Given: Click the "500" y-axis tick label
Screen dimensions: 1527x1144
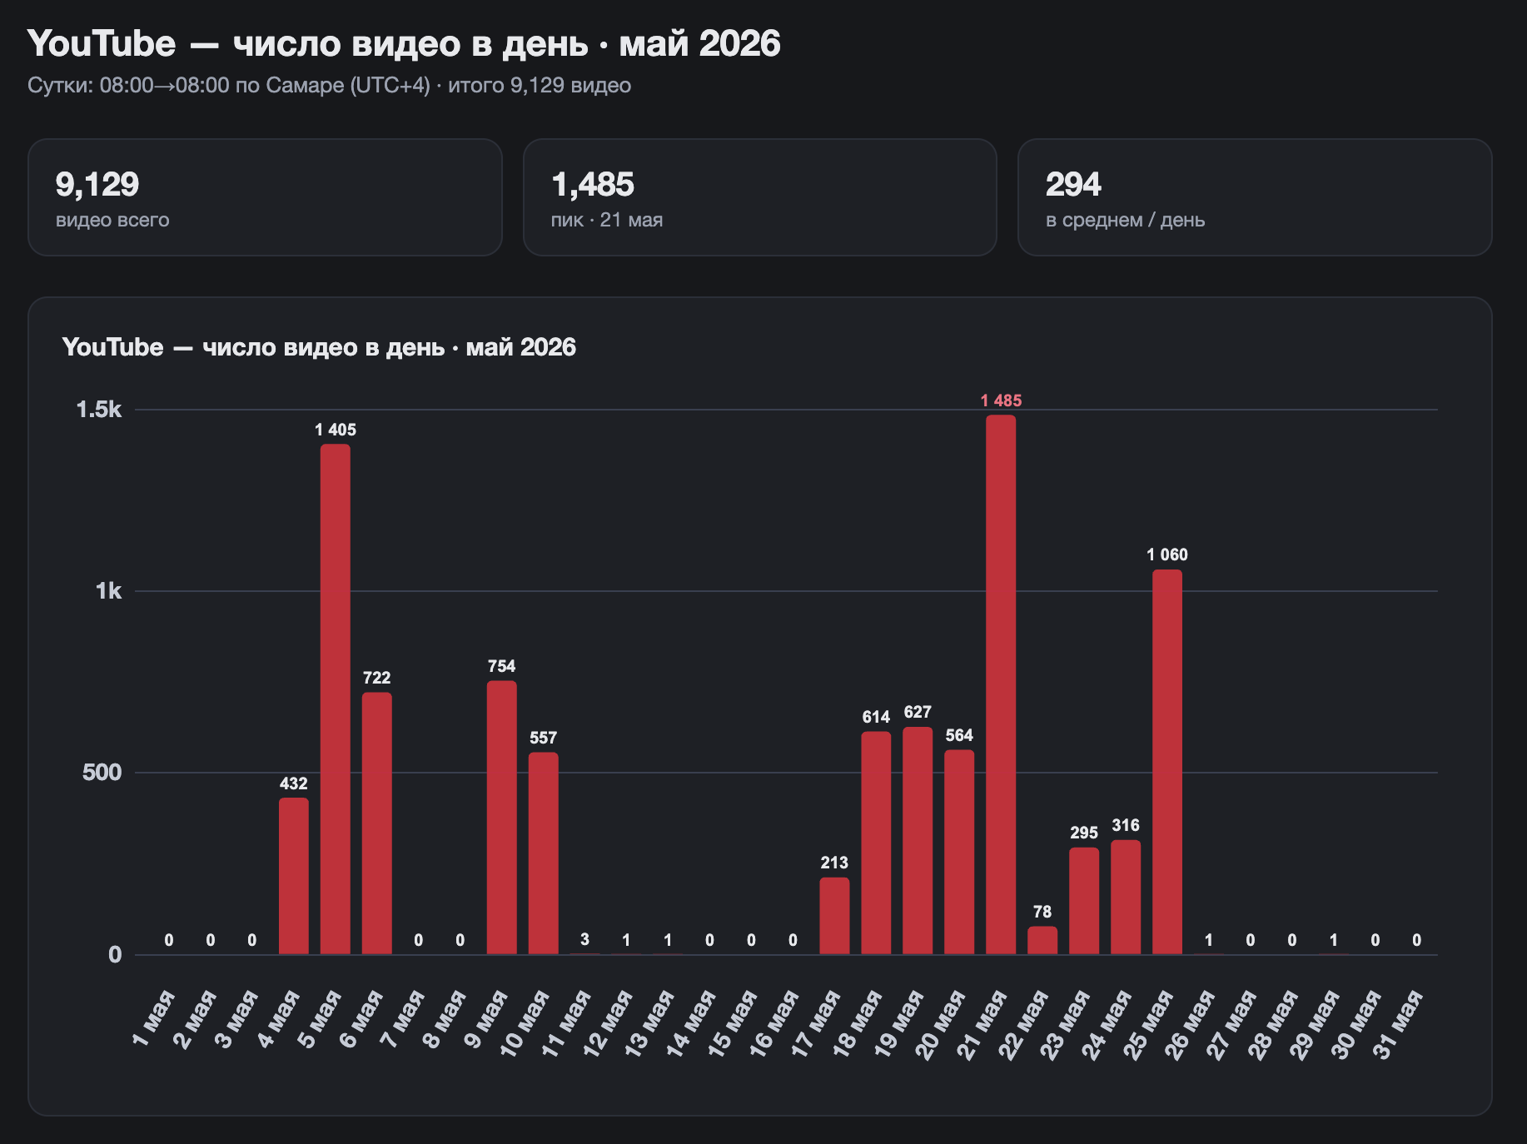Looking at the screenshot, I should tap(102, 773).
